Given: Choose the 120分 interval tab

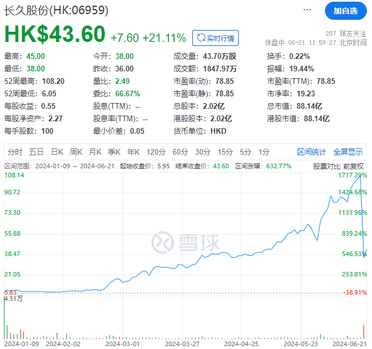Looking at the screenshot, I should coord(156,152).
